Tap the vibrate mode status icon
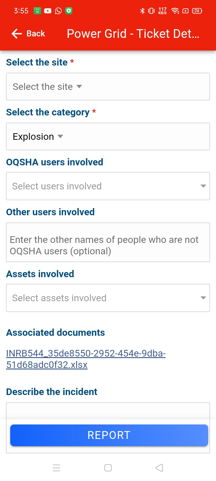Screen dimensions: 216x481 click(x=151, y=11)
